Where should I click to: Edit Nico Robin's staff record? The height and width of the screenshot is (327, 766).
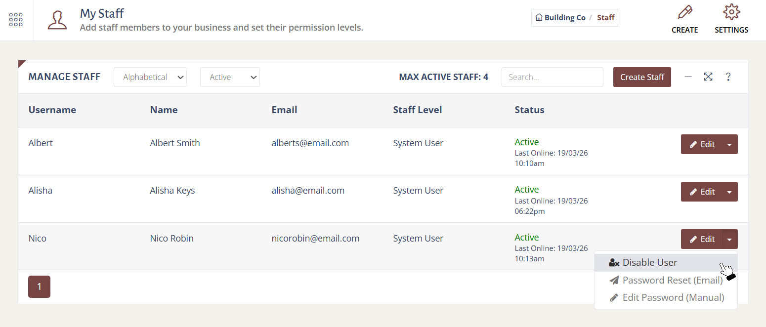click(x=702, y=239)
